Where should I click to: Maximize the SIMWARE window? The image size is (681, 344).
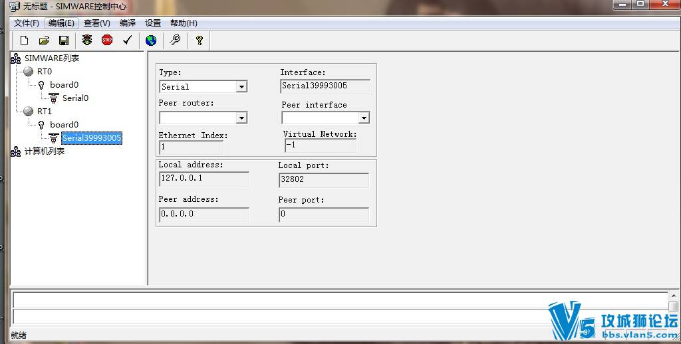pyautogui.click(x=641, y=4)
